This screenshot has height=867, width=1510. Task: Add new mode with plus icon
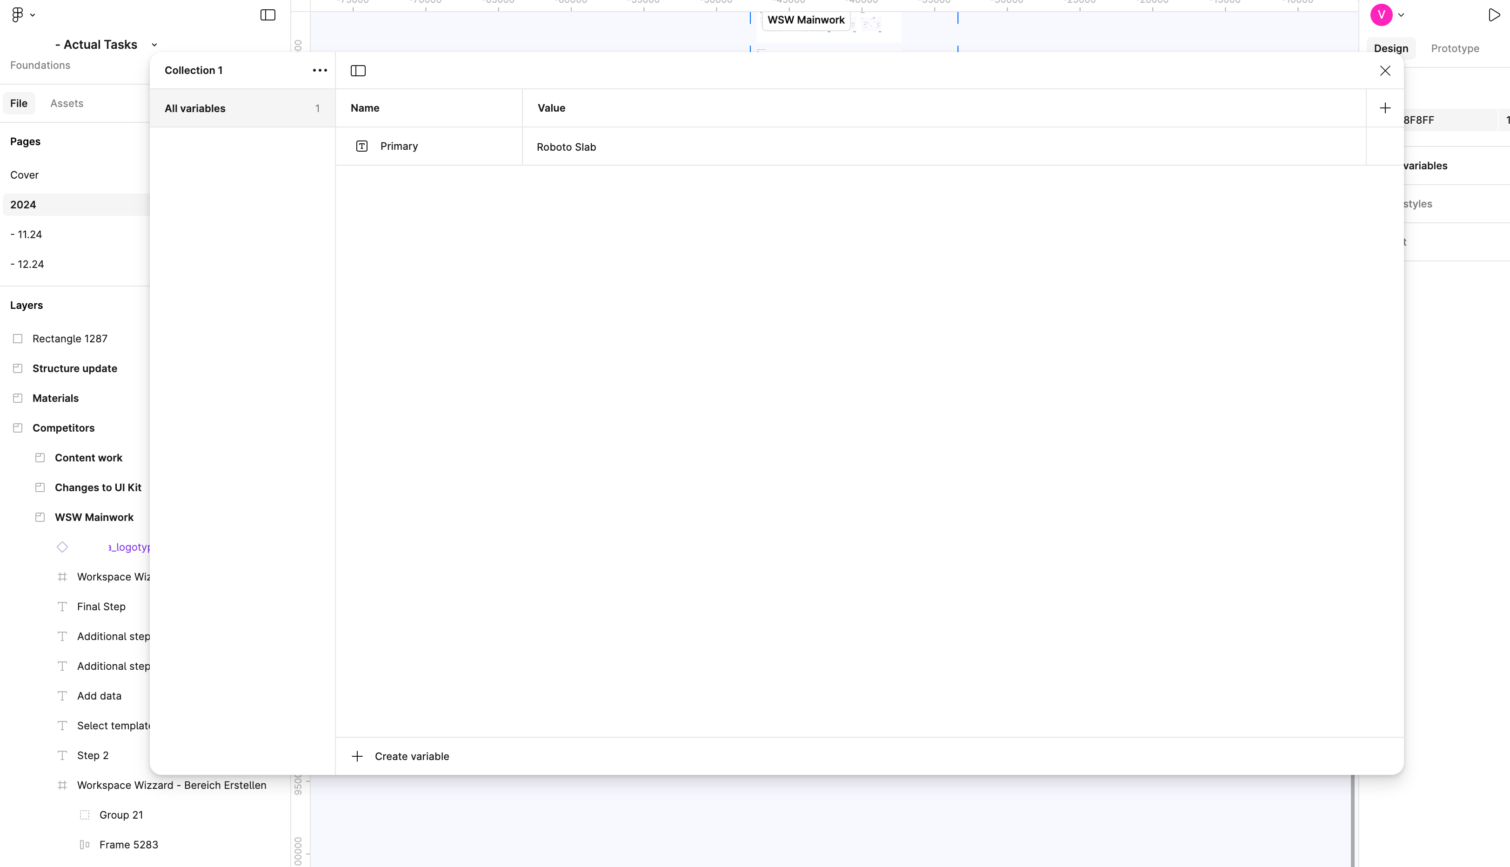(1385, 108)
